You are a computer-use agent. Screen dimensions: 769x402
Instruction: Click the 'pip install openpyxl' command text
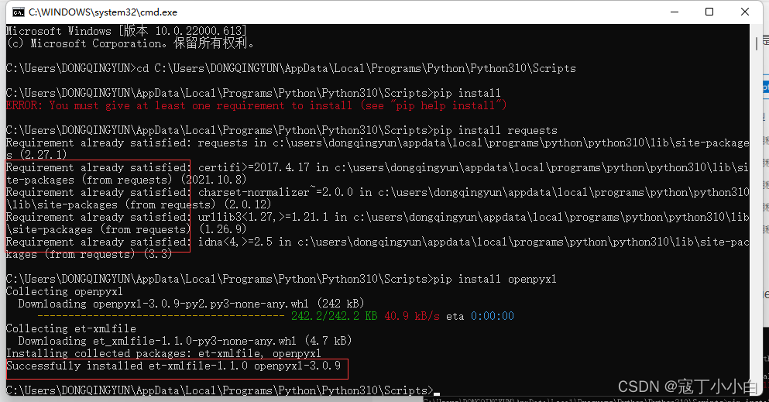click(x=495, y=279)
